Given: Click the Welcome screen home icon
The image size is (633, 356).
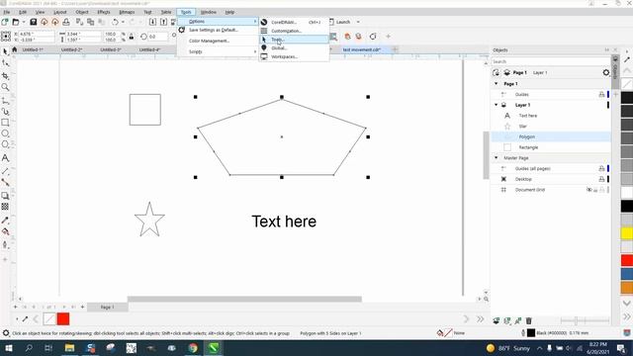Looking at the screenshot, I should (15, 49).
